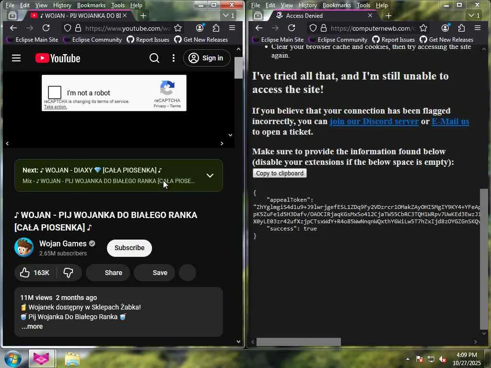Click padlock icon in Access Denied window
Image resolution: width=491 pixels, height=368 pixels.
324,28
